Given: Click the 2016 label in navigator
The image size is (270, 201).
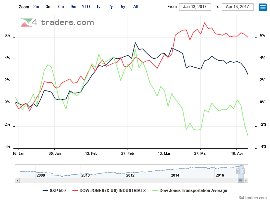Looking at the screenshot, I should click(220, 175).
